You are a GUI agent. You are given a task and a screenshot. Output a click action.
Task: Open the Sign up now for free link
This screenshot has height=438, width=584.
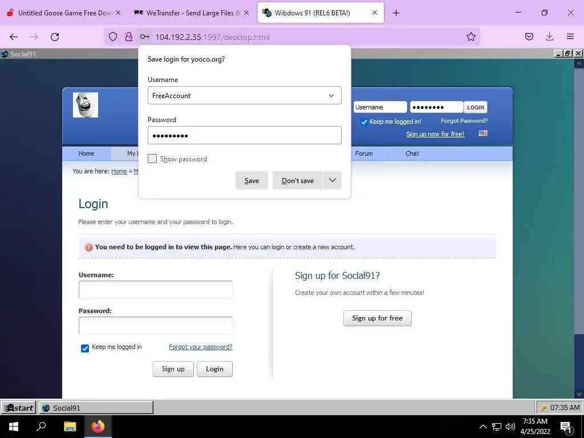(435, 134)
